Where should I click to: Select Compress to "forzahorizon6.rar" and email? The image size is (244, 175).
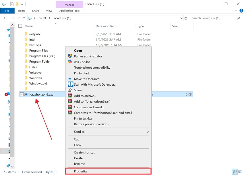click(x=108, y=113)
